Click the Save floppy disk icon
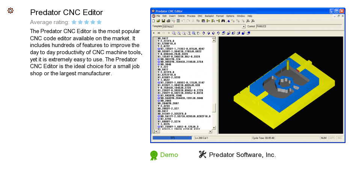This screenshot has width=353, height=172. (x=163, y=21)
